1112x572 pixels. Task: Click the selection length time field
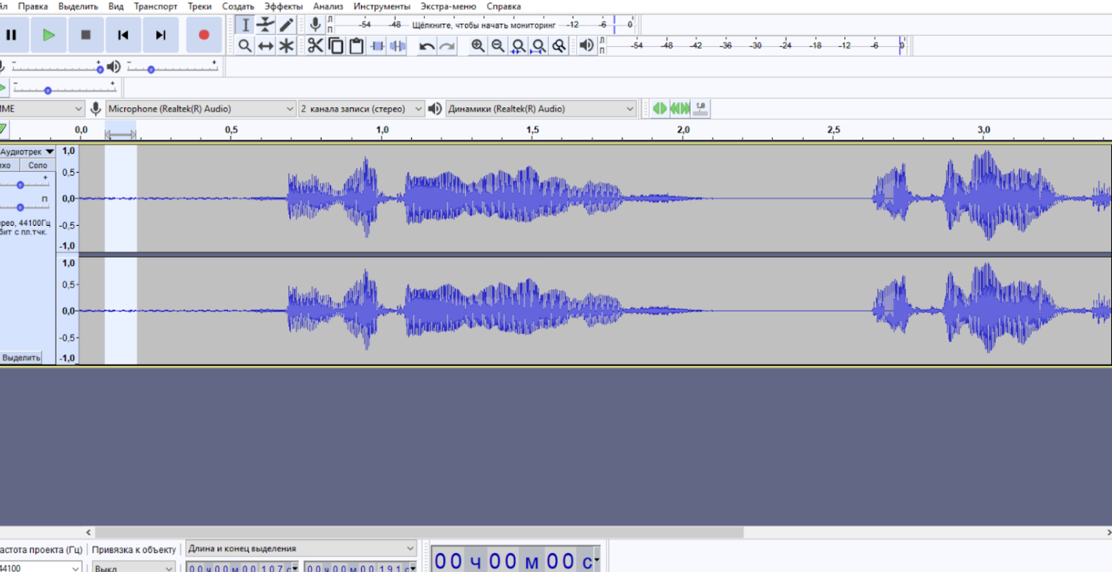point(242,568)
